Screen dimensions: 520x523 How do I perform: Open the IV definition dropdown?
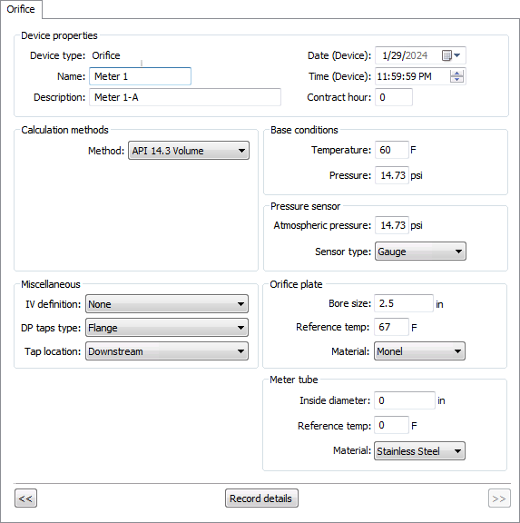pos(167,304)
